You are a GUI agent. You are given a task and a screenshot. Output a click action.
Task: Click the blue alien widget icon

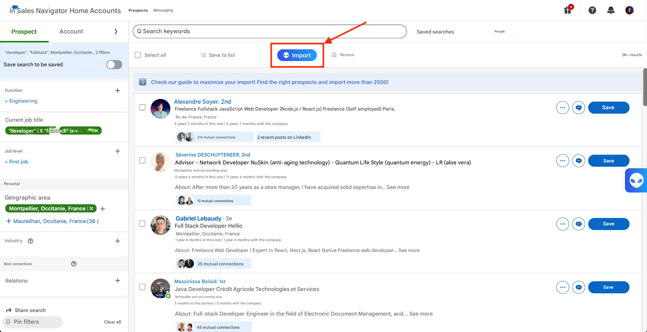click(x=636, y=180)
